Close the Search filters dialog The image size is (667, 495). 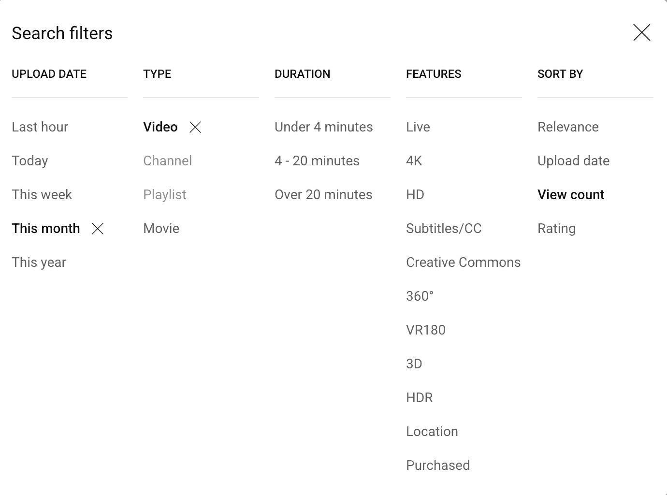coord(642,33)
